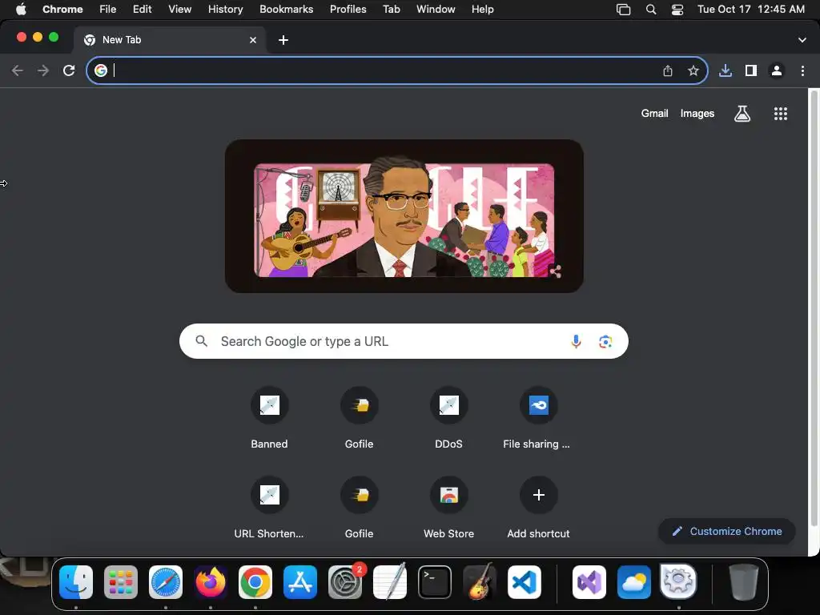Expand the tab search chevron
The image size is (820, 615).
pyautogui.click(x=802, y=40)
